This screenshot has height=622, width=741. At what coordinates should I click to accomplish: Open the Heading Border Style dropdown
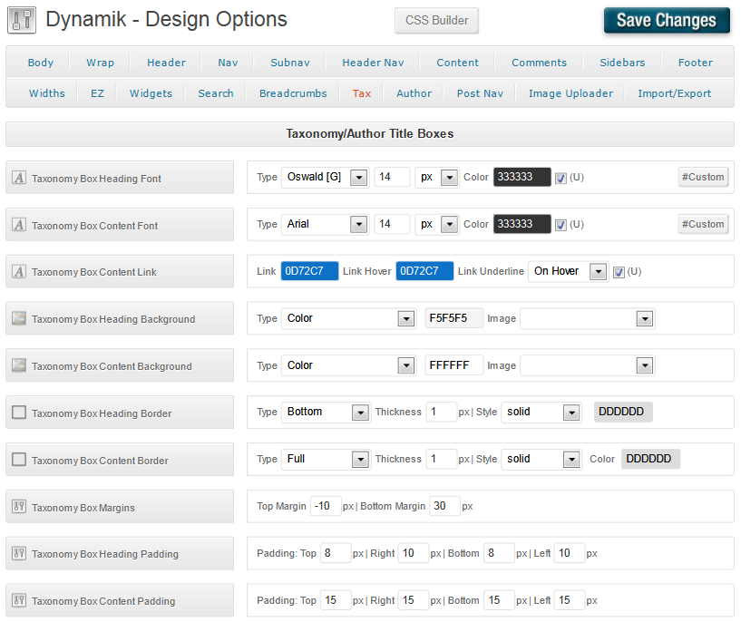[541, 413]
